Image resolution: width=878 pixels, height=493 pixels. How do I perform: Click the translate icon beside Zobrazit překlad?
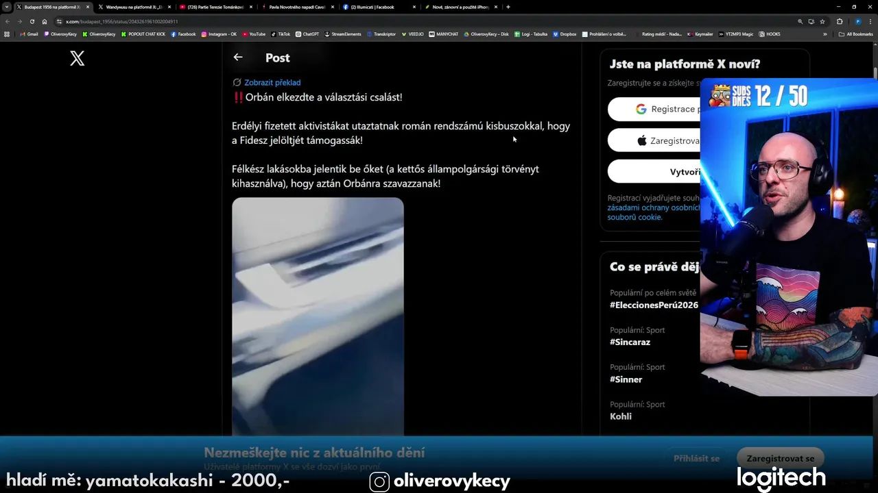point(237,82)
